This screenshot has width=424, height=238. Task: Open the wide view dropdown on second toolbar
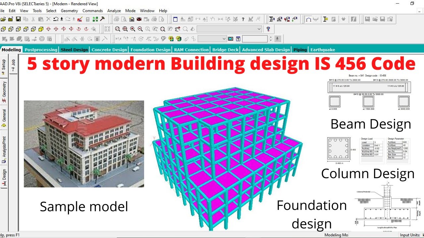click(x=229, y=29)
